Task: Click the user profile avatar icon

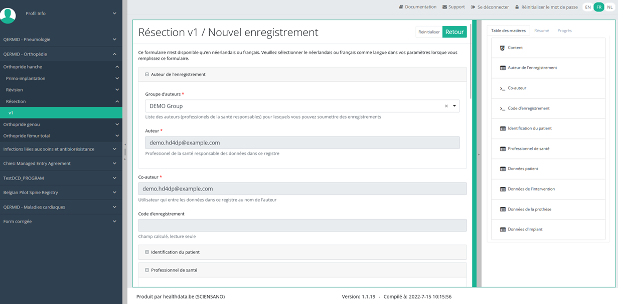Action: pos(8,14)
